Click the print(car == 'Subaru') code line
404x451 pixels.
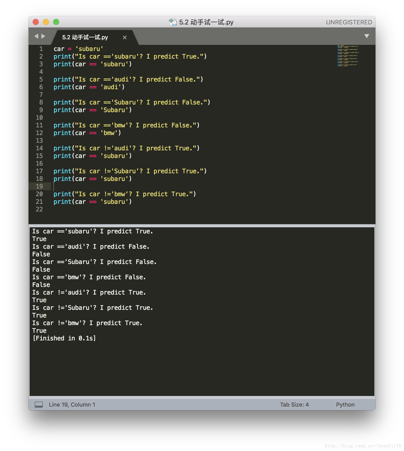point(93,110)
